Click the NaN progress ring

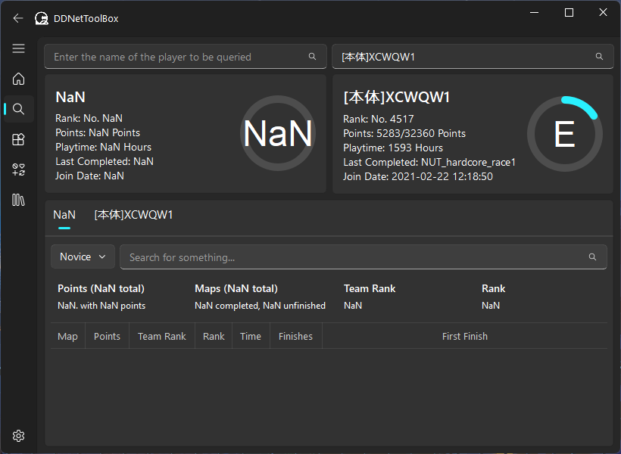278,133
